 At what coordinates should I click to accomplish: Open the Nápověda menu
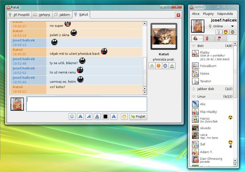[x=225, y=14]
